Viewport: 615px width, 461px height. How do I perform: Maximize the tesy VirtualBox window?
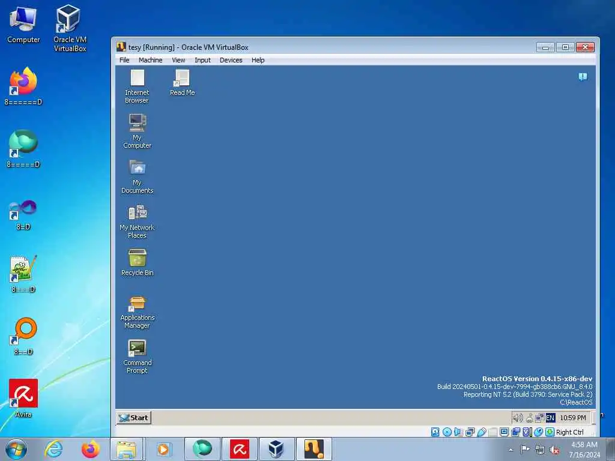[565, 47]
